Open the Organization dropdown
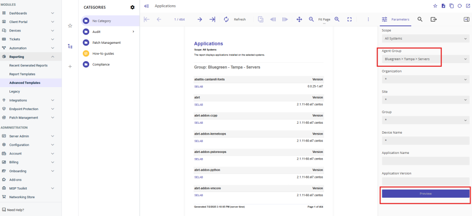Image resolution: width=472 pixels, height=216 pixels. 425,80
